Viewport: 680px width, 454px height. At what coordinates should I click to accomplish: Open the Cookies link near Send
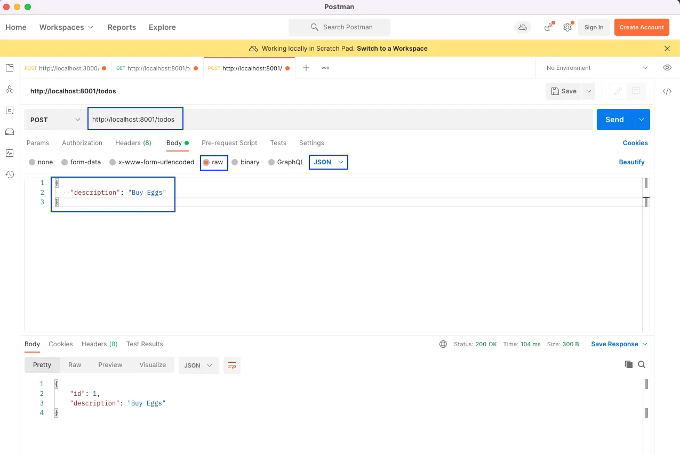click(635, 143)
